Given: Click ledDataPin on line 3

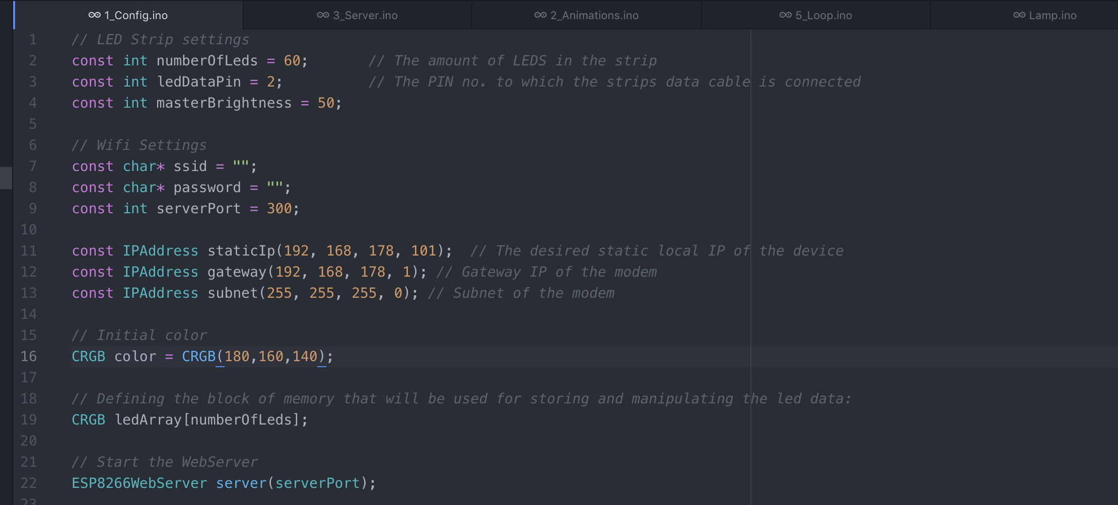Looking at the screenshot, I should [x=199, y=81].
